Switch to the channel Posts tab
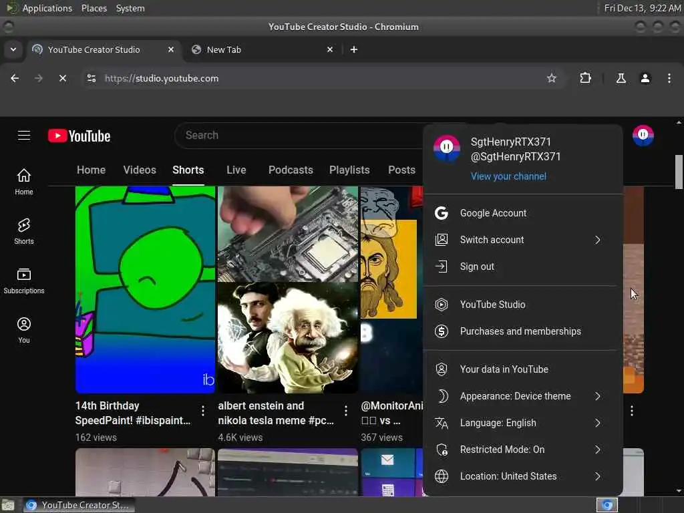The width and height of the screenshot is (684, 513). click(401, 170)
